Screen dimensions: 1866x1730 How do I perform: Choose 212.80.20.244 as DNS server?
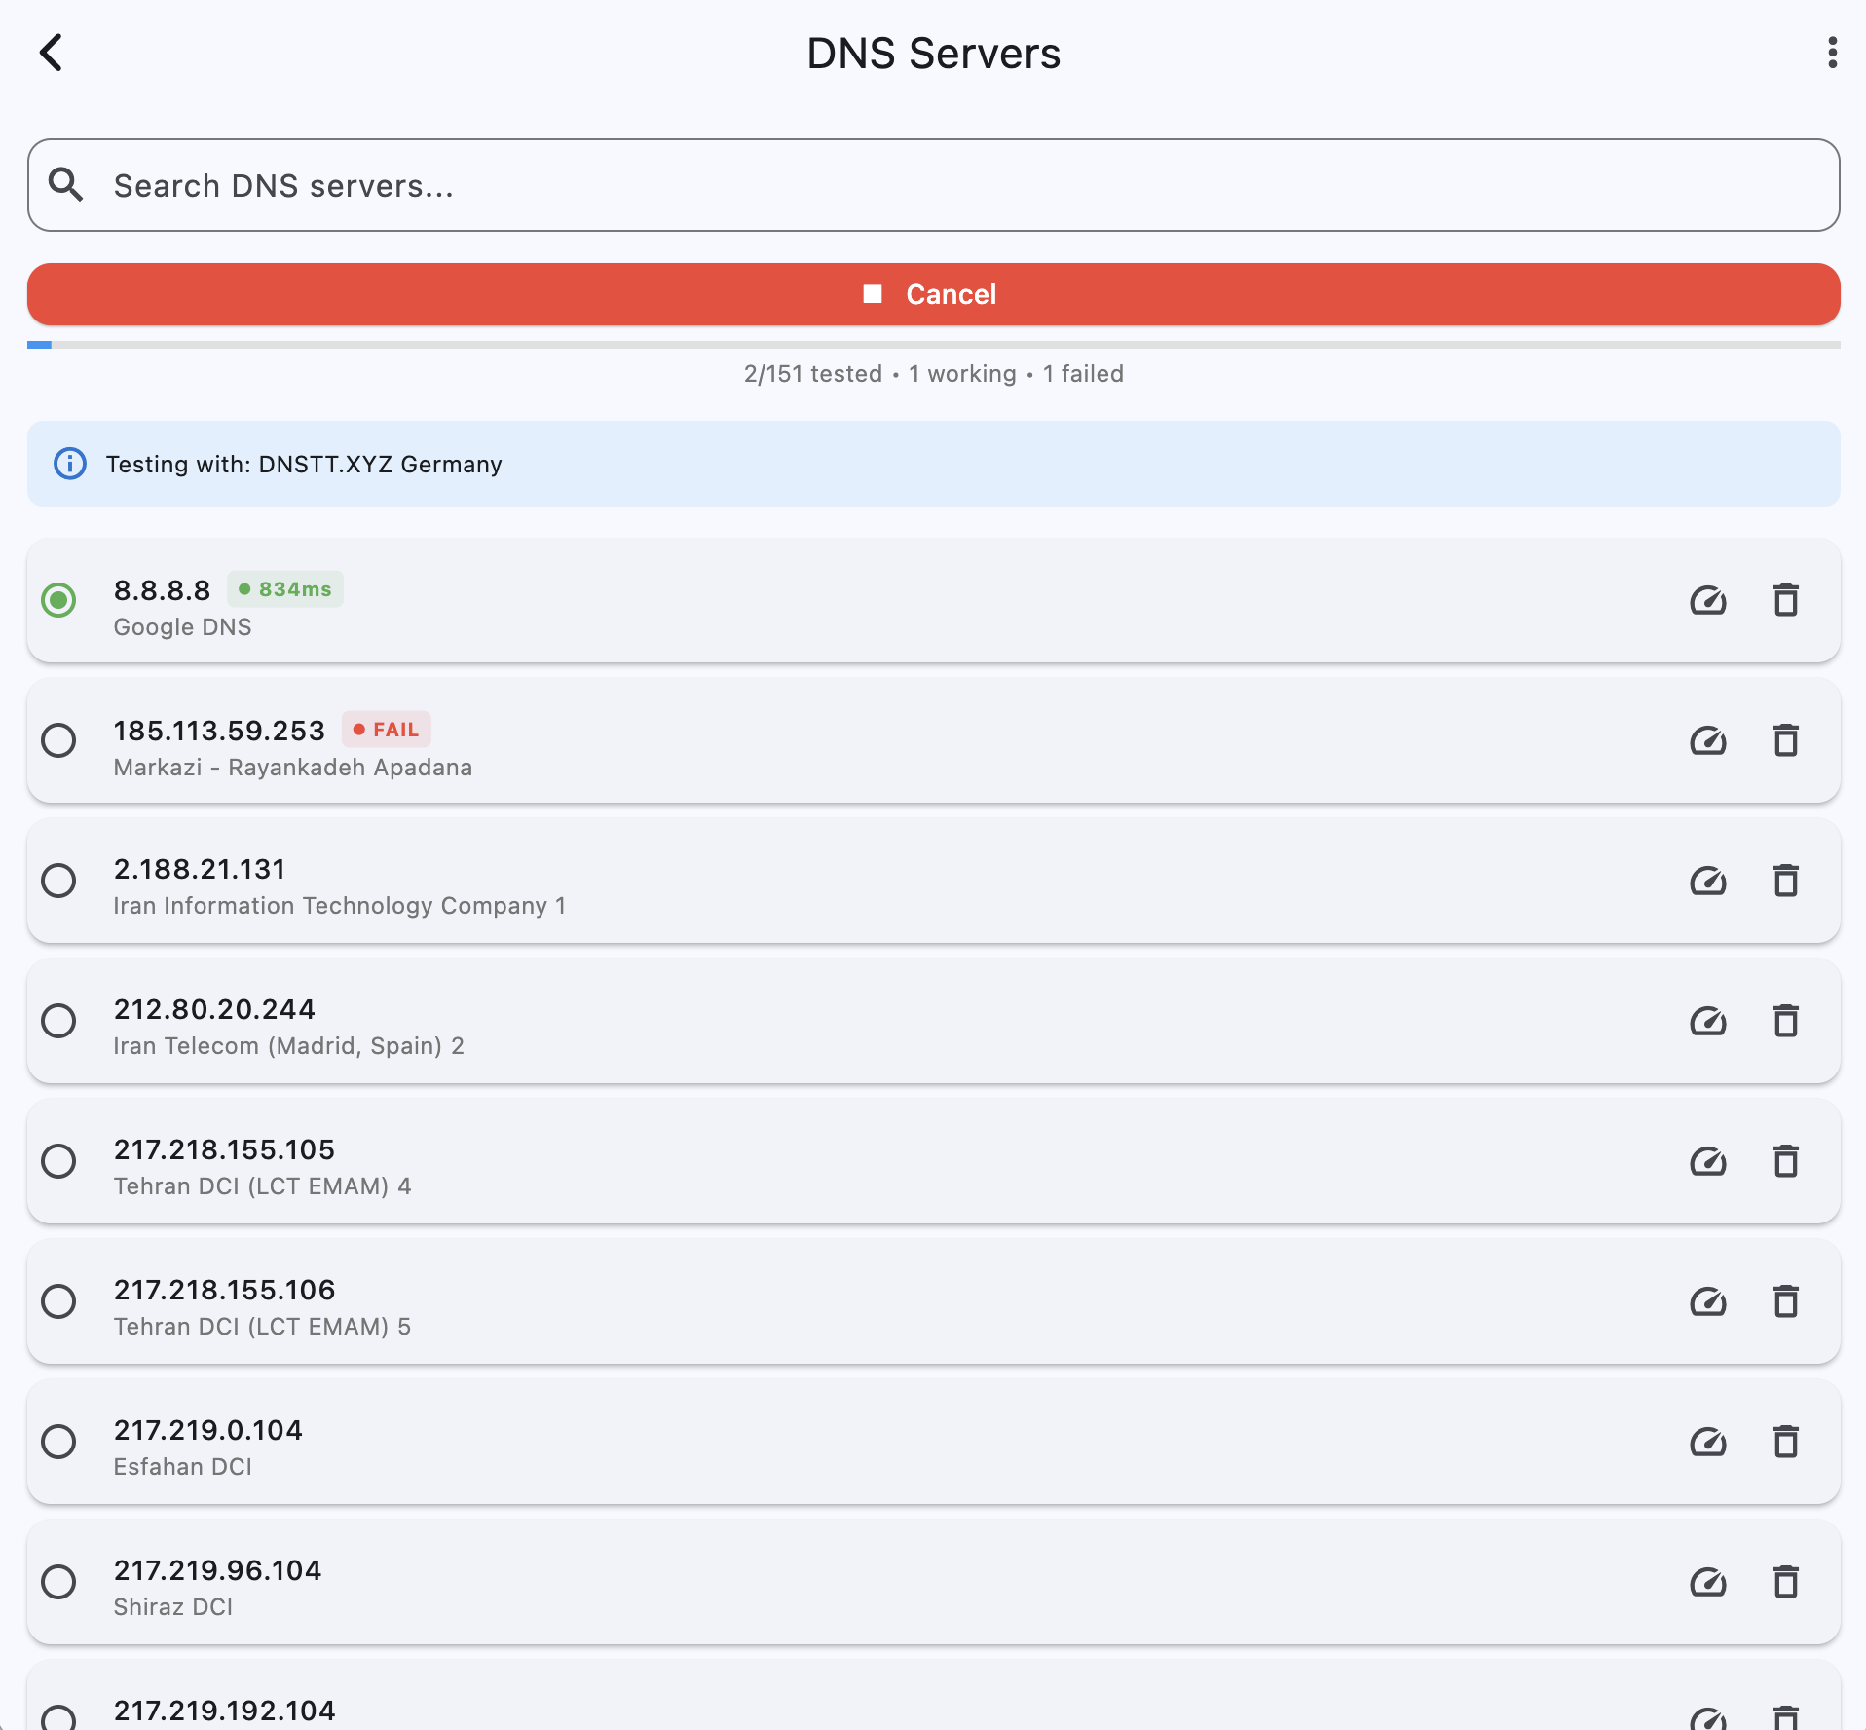(x=58, y=1021)
